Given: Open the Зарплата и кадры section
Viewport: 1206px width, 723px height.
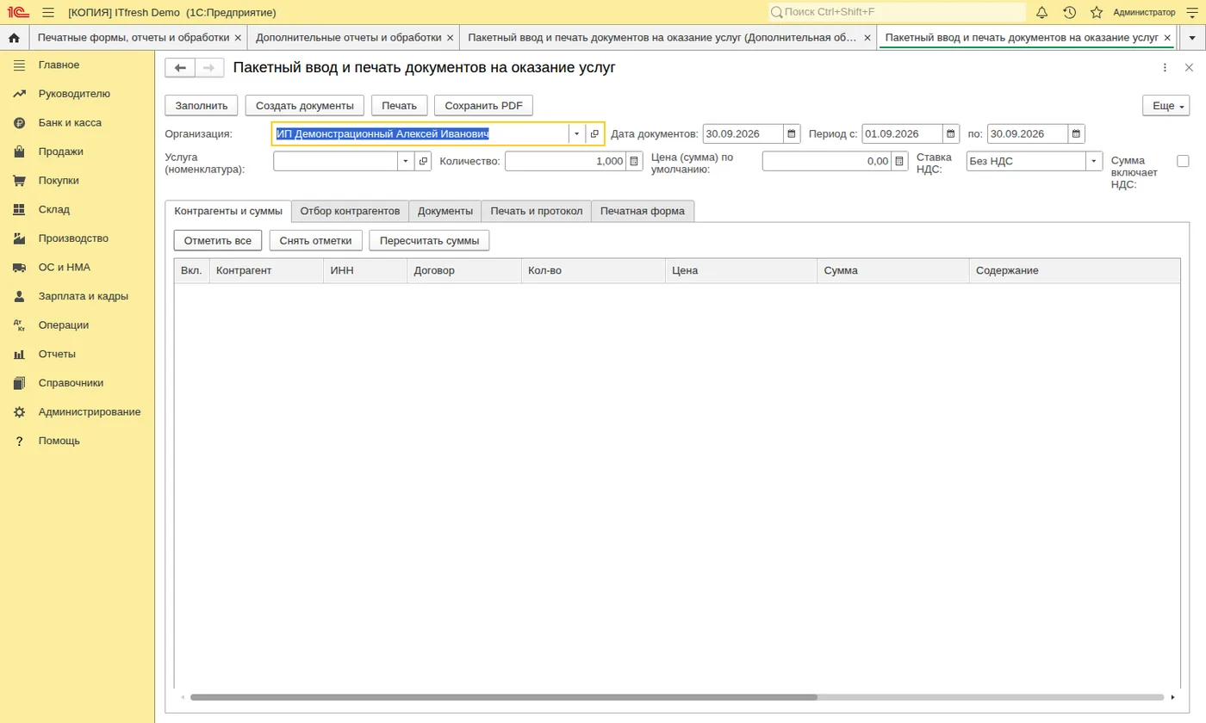Looking at the screenshot, I should point(78,296).
